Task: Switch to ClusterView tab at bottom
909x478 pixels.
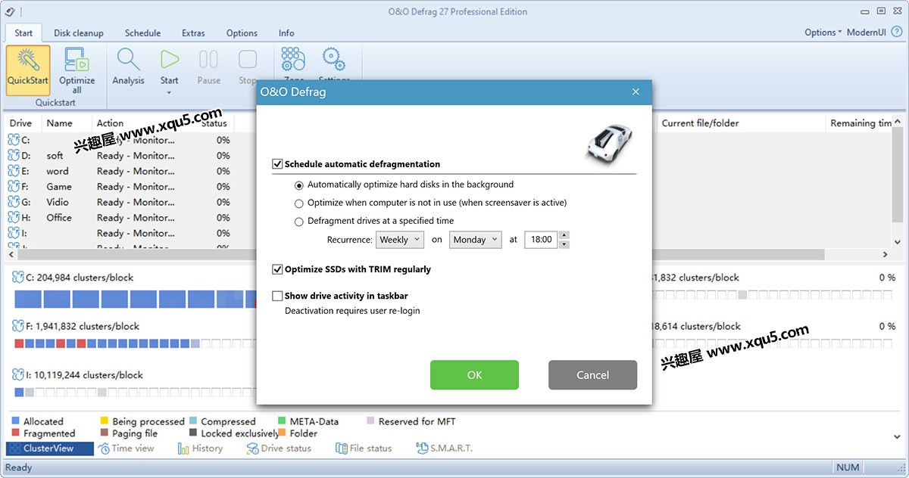Action: pyautogui.click(x=50, y=449)
